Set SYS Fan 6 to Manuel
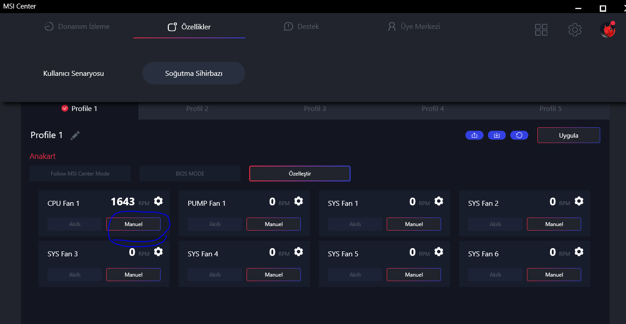 click(x=554, y=275)
